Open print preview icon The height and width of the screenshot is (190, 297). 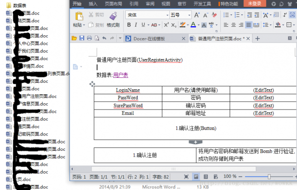point(97,38)
